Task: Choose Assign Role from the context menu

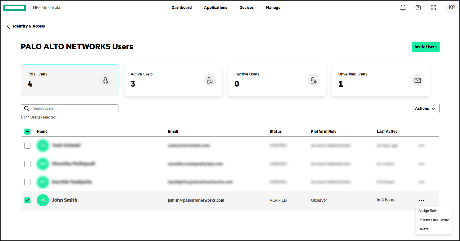Action: [428, 211]
